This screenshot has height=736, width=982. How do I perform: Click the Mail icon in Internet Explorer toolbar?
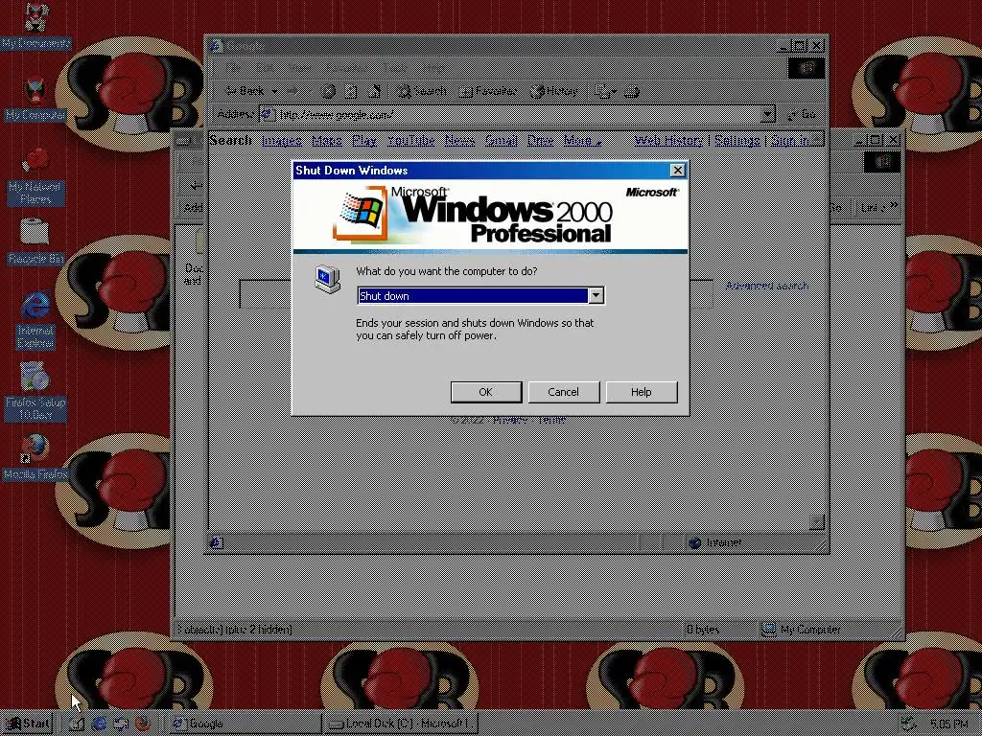601,91
